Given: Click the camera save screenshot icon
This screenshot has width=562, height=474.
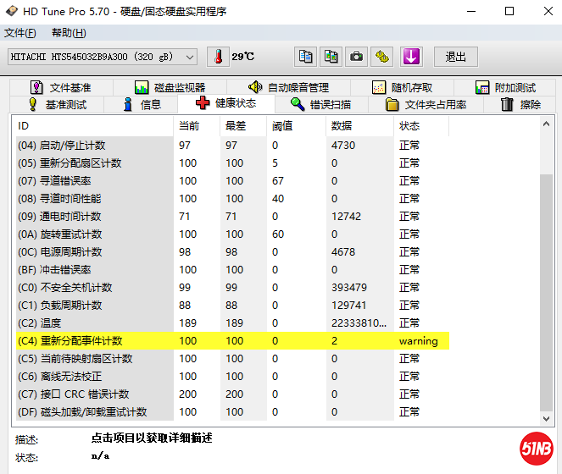Looking at the screenshot, I should point(357,57).
